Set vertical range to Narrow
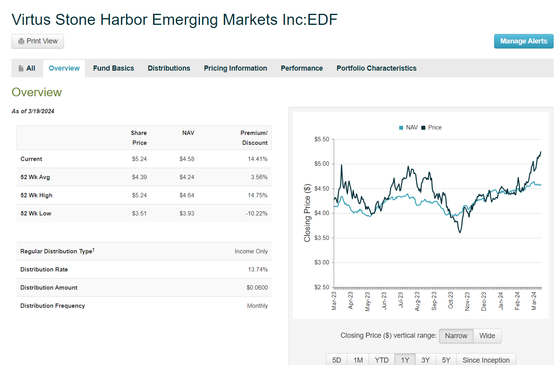Screen dimensions: 558x365 pyautogui.click(x=456, y=336)
